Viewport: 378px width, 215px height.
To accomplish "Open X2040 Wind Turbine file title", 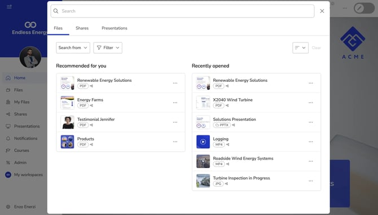I will click(x=232, y=100).
